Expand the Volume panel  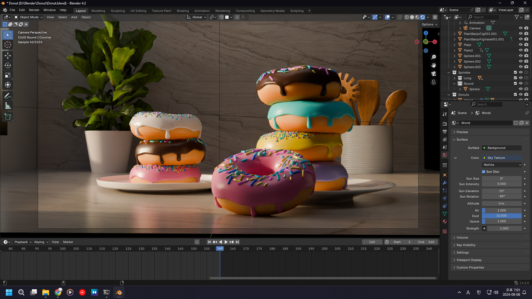[462, 238]
